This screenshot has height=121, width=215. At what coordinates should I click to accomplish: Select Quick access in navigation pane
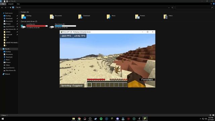point(8,13)
